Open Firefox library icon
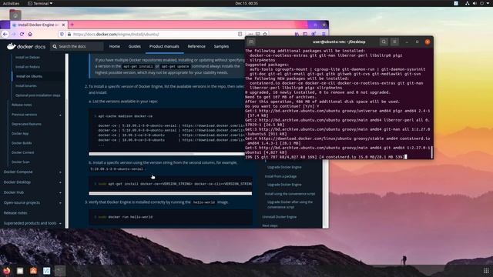The height and width of the screenshot is (277, 493). coord(297,34)
